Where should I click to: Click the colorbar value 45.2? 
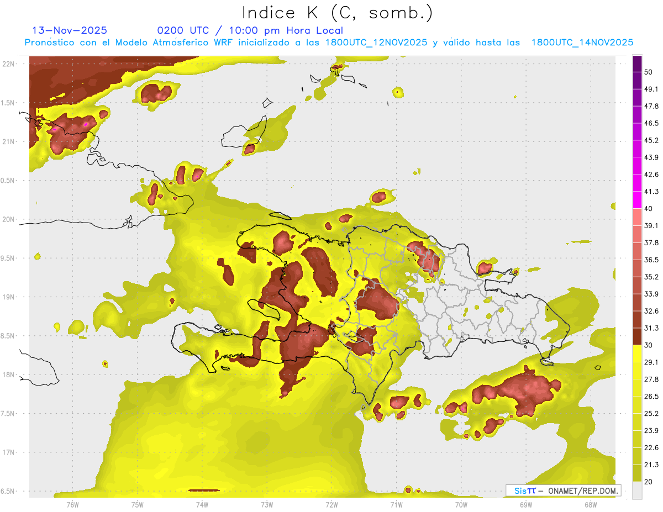click(x=651, y=141)
